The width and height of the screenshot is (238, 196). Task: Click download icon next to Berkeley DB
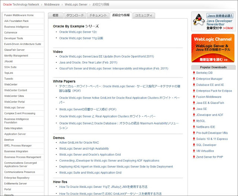tap(194, 73)
